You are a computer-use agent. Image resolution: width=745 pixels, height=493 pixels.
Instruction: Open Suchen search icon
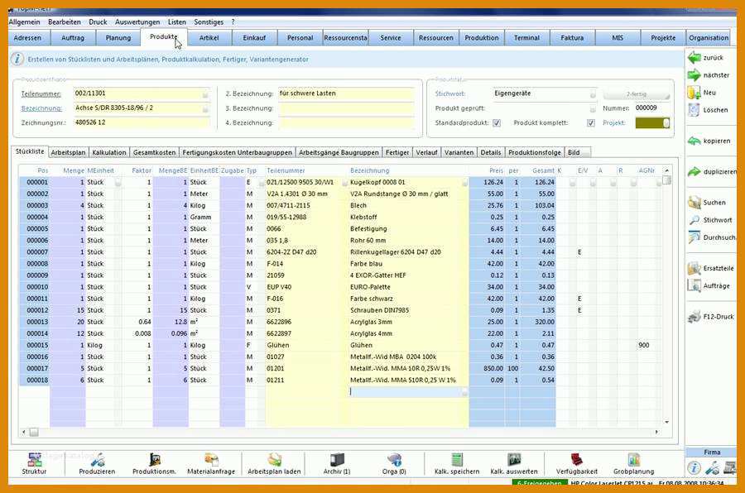[695, 203]
